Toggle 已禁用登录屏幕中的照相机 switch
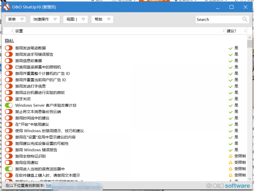Image resolution: width=254 pixels, height=191 pixels. click(9, 67)
